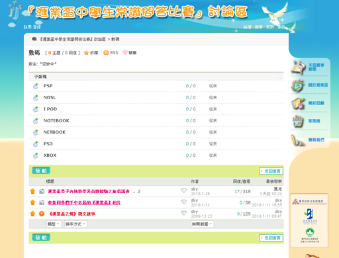Click the PSP sub-forum icon
Viewport: 339px width, 258px height.
pyautogui.click(x=36, y=86)
